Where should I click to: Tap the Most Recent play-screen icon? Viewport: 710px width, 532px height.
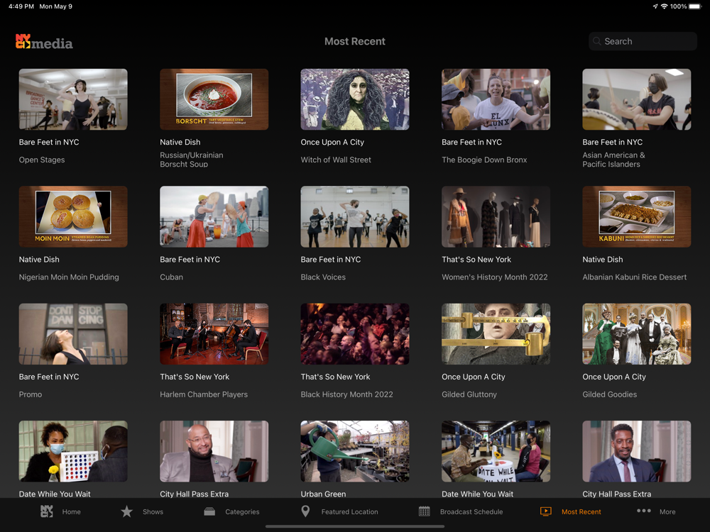(x=545, y=511)
